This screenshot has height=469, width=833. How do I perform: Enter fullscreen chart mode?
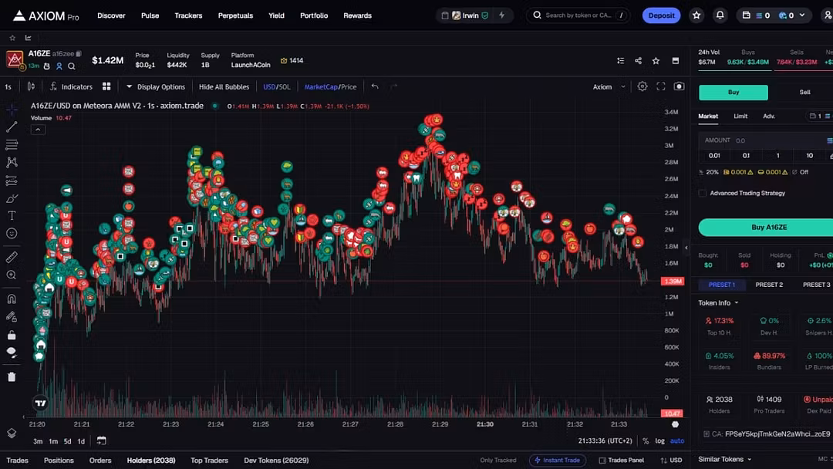661,86
